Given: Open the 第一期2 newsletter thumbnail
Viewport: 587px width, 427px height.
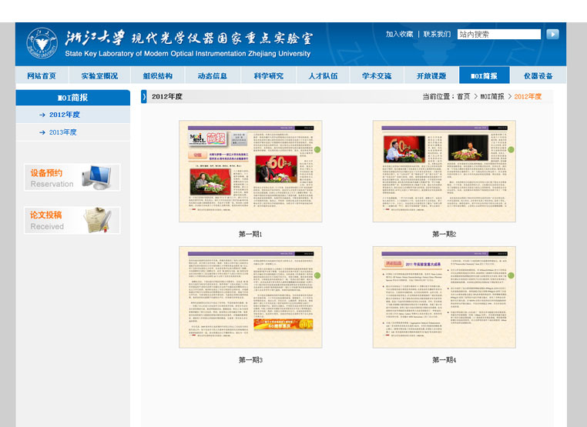Looking at the screenshot, I should [x=444, y=172].
